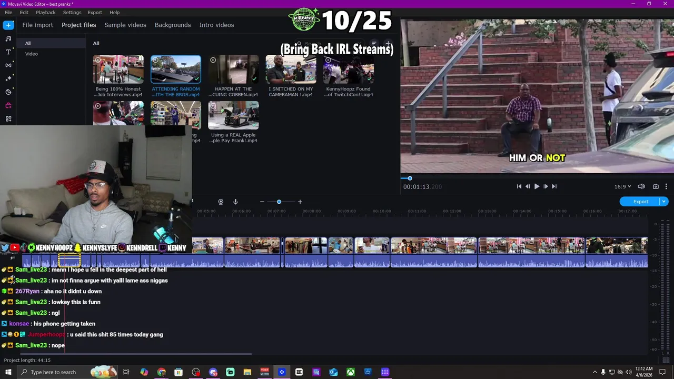Switch to the Backgrounds tab
This screenshot has width=674, height=379.
(173, 25)
